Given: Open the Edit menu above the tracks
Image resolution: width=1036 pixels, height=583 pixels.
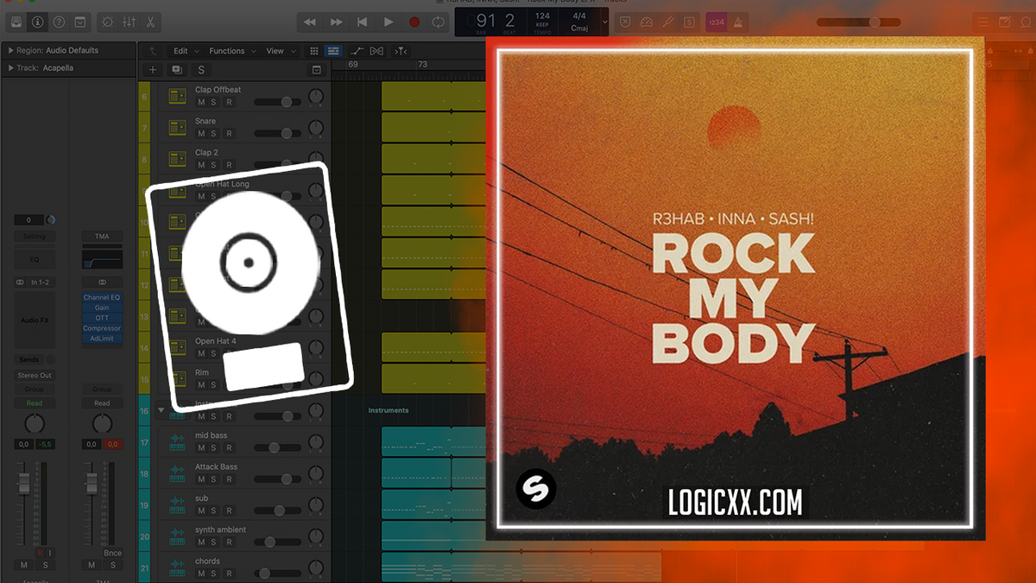Looking at the screenshot, I should (x=182, y=51).
